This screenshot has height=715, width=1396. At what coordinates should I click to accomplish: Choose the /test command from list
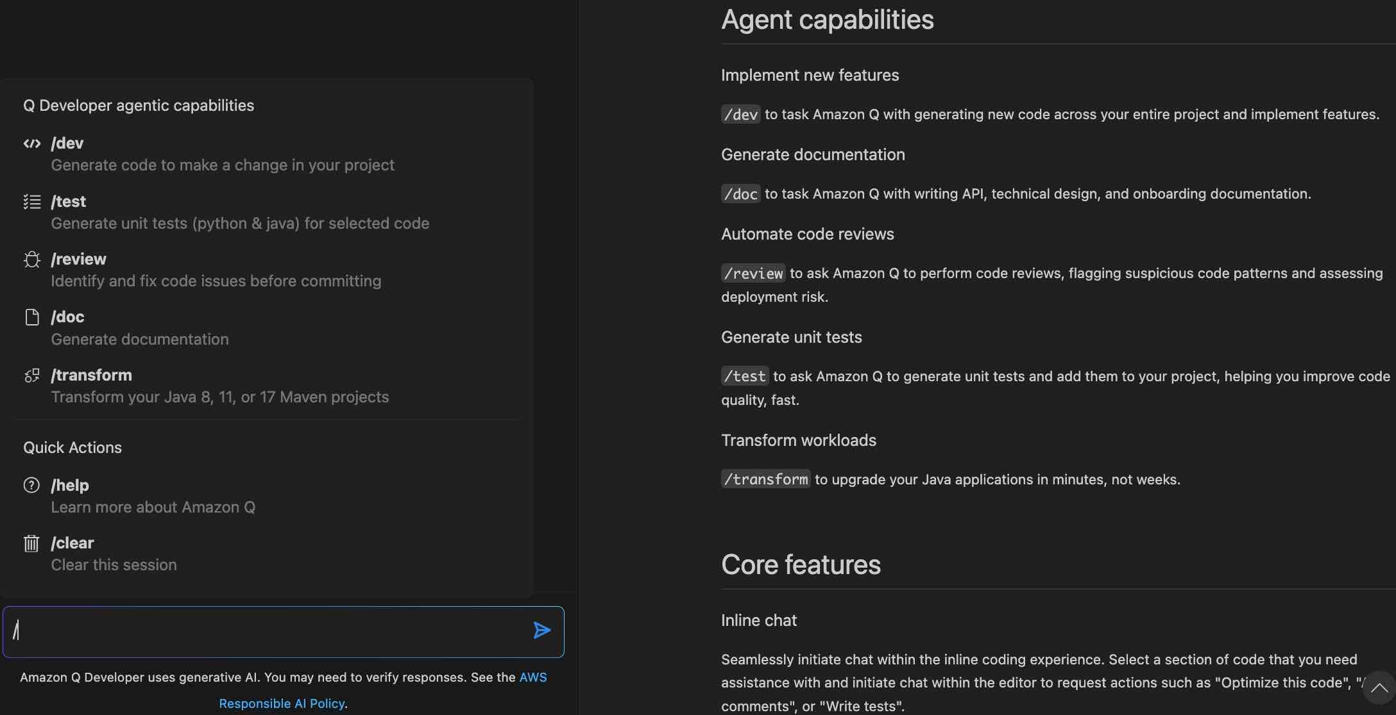tap(239, 212)
